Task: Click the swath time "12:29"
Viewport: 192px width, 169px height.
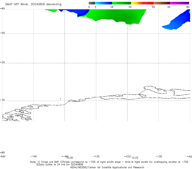Action: tap(135, 158)
